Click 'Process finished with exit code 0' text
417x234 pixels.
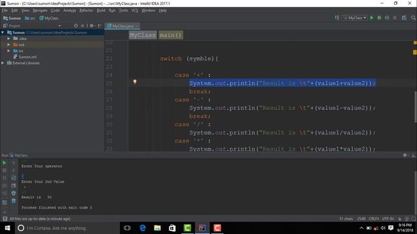point(57,207)
